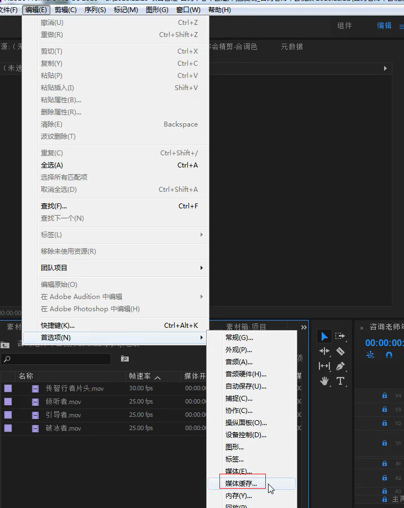Click the project bin folder-up icon

coord(5,345)
